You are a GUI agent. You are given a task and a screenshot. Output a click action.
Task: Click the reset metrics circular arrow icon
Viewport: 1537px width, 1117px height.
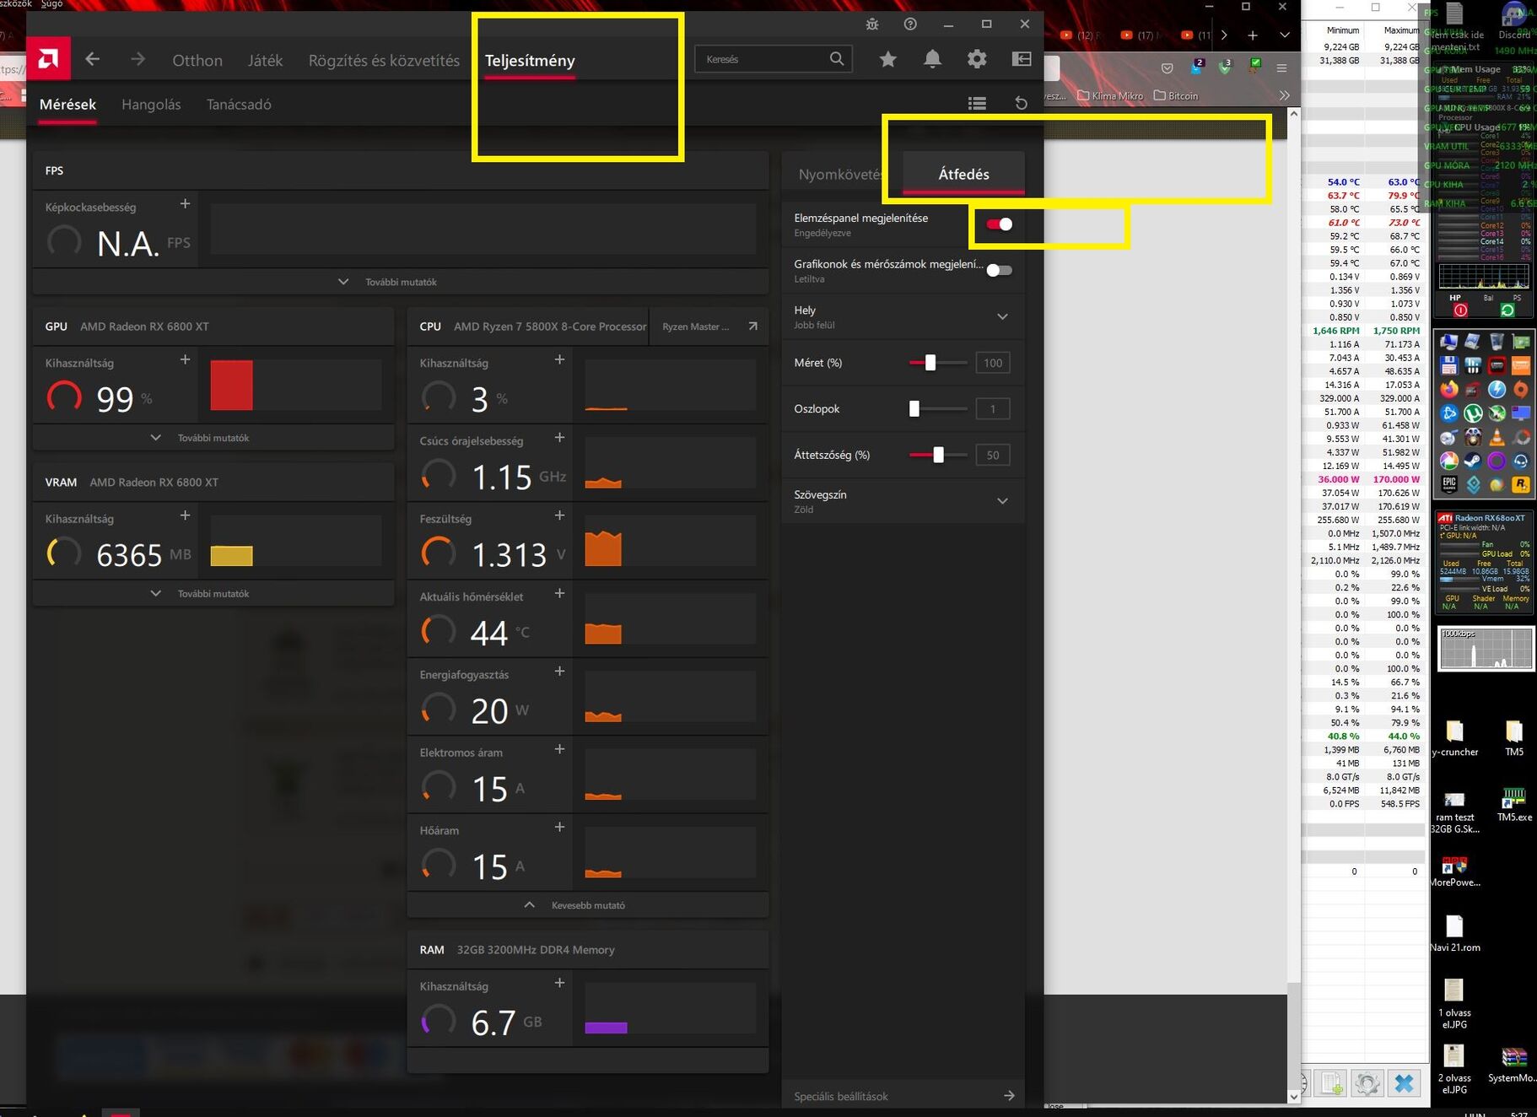[x=1021, y=103]
